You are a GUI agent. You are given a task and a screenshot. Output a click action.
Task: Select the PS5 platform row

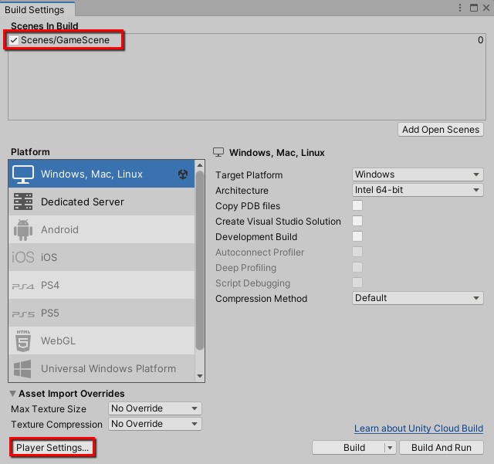[101, 313]
